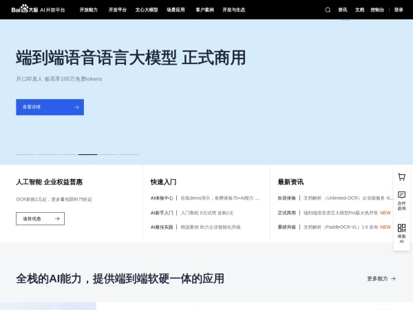Open the AI新手入门 quick start link
This screenshot has width=413, height=310.
pos(192,213)
